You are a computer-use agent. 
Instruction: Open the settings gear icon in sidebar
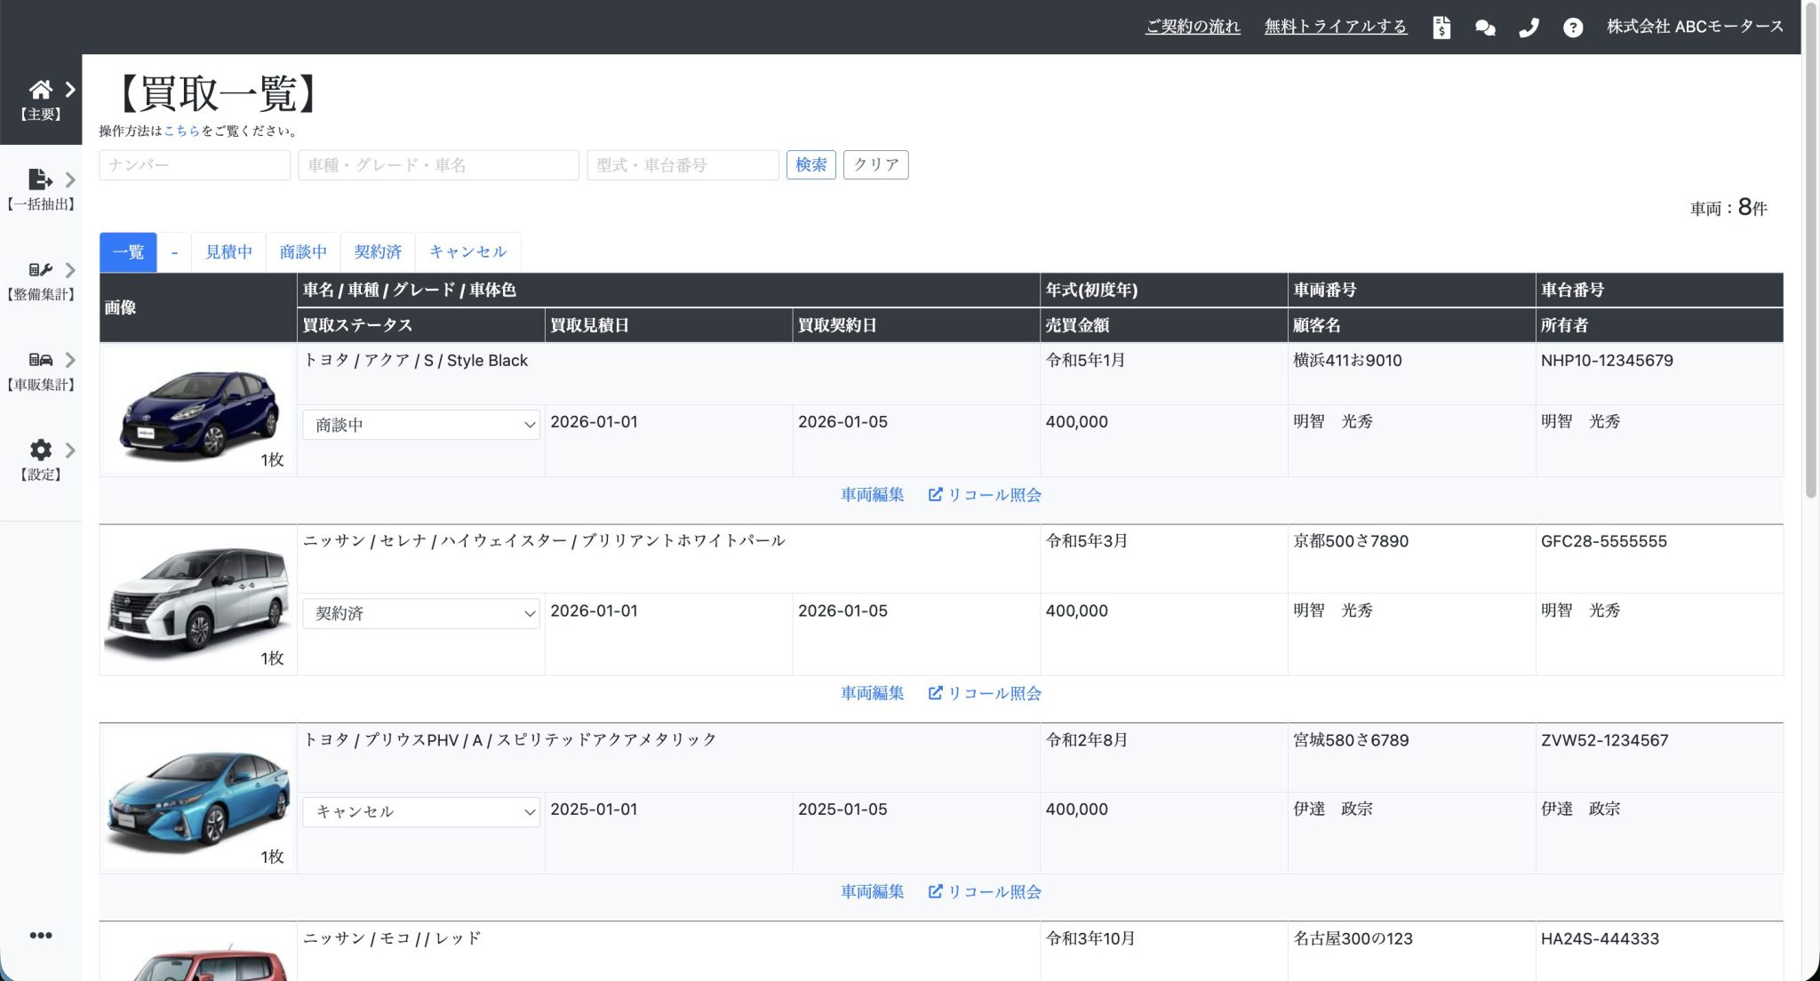click(40, 450)
